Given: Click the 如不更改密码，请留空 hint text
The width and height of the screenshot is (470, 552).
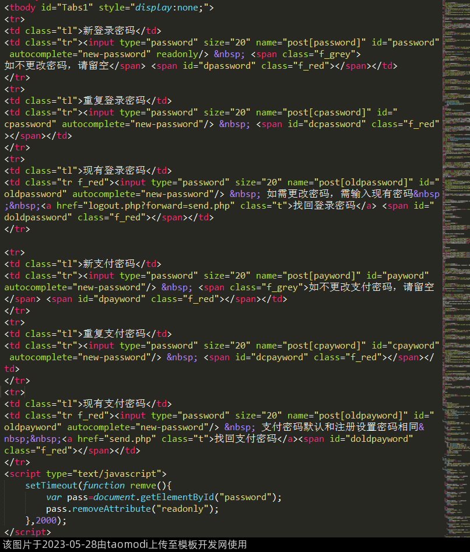Looking at the screenshot, I should [57, 66].
